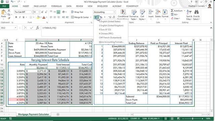Viewport: 215px width, 121px height.
Task: Switch to Page Break Preview in status bar
Action: tap(178, 119)
